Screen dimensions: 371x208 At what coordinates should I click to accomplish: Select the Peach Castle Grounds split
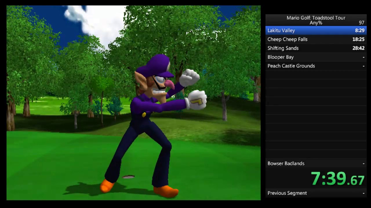pos(316,66)
